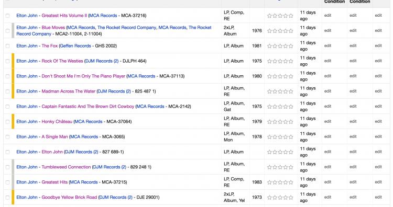Give Greatest Hits MCA-37215 three stars
393x207 pixels.
[x=280, y=182]
